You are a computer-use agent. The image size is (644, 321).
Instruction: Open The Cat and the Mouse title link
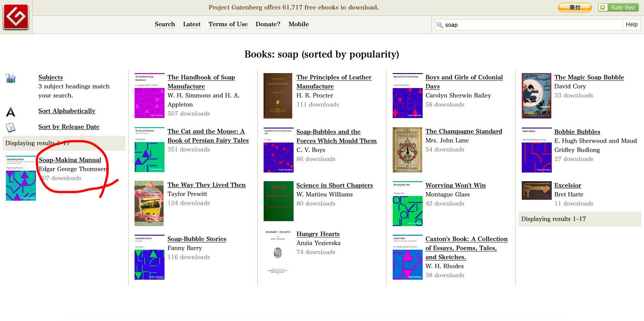click(208, 136)
